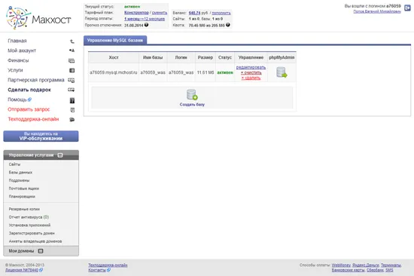Click the 1 месяц → 12 месяцев payment period link
This screenshot has width=414, height=276.
point(145,19)
